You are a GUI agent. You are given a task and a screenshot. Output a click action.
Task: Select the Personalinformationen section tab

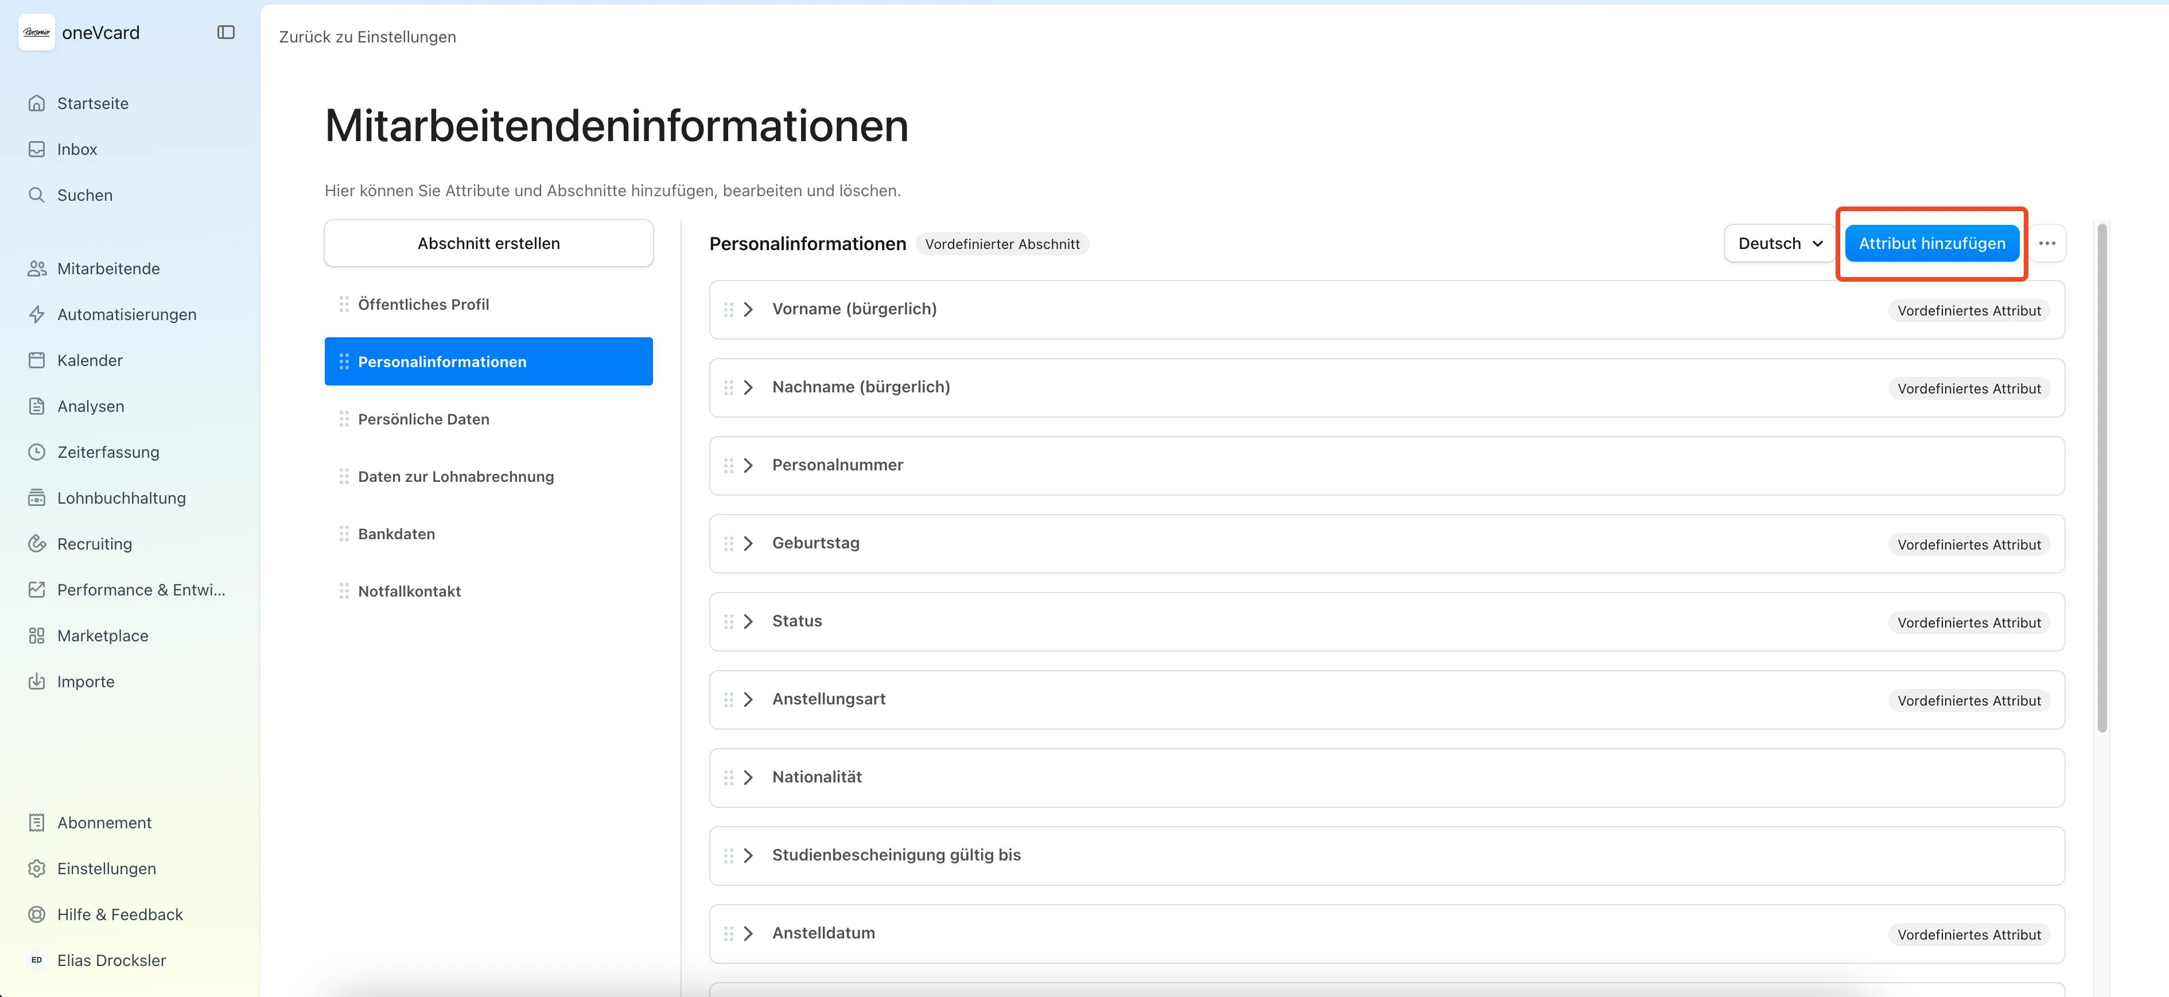click(488, 361)
